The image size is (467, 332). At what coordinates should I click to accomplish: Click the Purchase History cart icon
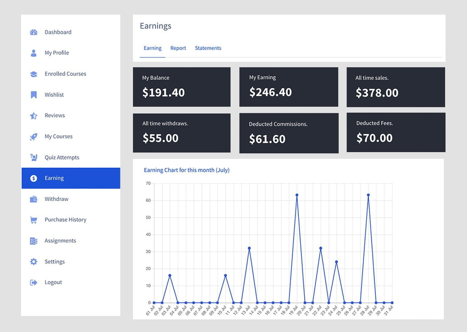pyautogui.click(x=33, y=220)
